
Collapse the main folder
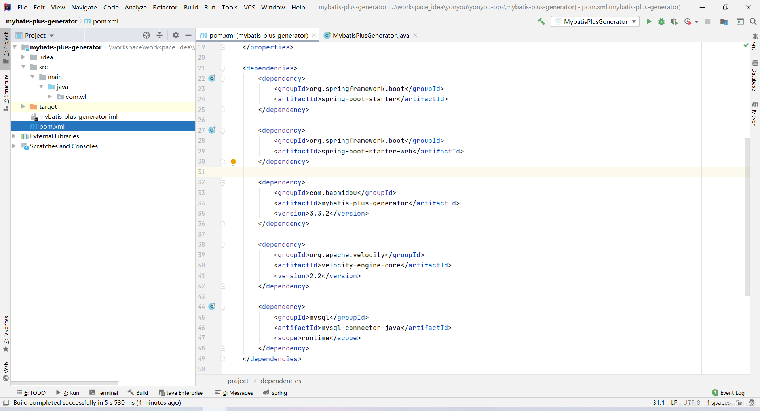(32, 77)
